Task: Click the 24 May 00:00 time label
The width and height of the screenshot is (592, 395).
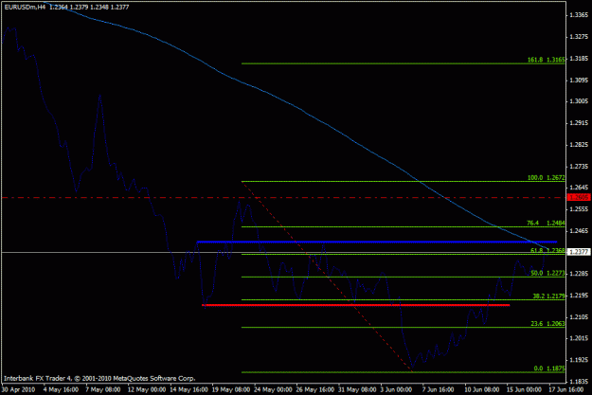Action: (273, 389)
